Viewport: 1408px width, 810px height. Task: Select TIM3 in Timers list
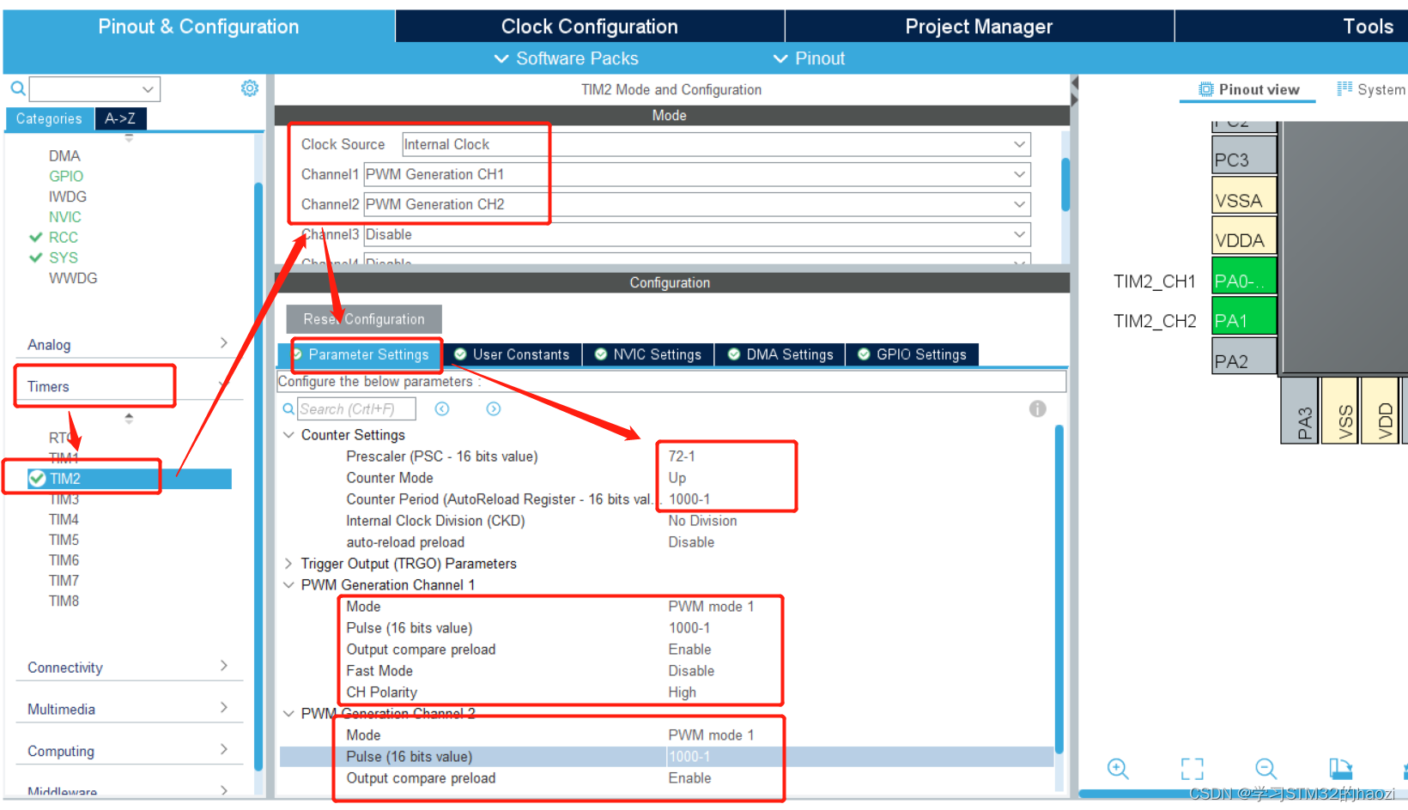[64, 499]
